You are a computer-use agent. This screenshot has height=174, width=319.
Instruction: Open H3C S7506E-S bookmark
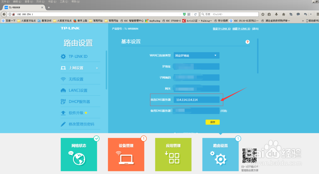(x=172, y=21)
